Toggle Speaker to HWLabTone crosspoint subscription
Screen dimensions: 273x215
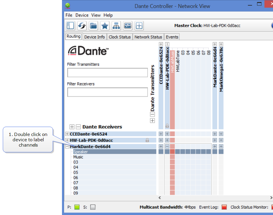pyautogui.click(x=178, y=152)
